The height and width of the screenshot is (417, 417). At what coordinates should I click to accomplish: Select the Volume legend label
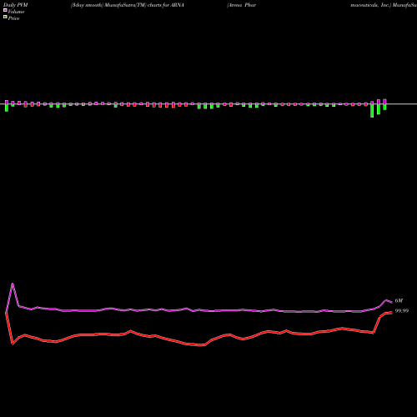(x=16, y=12)
